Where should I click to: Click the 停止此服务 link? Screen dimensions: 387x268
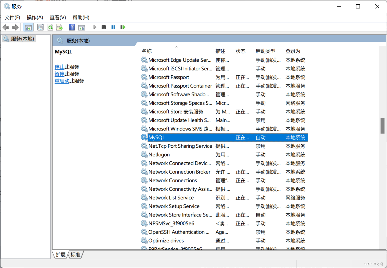[x=60, y=67]
